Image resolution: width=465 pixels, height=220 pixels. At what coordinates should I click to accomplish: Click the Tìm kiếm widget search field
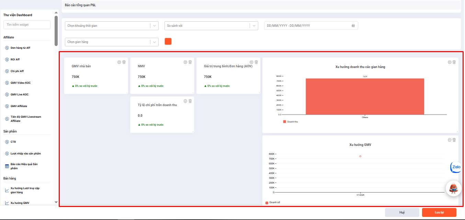(x=27, y=25)
